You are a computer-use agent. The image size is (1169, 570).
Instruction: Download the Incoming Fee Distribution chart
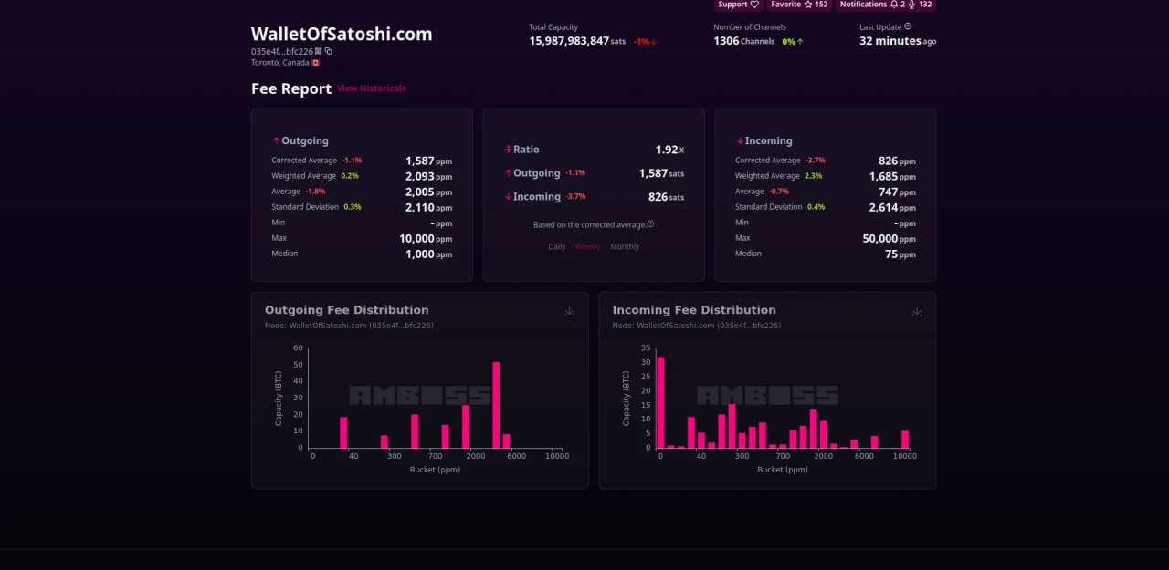pyautogui.click(x=916, y=312)
